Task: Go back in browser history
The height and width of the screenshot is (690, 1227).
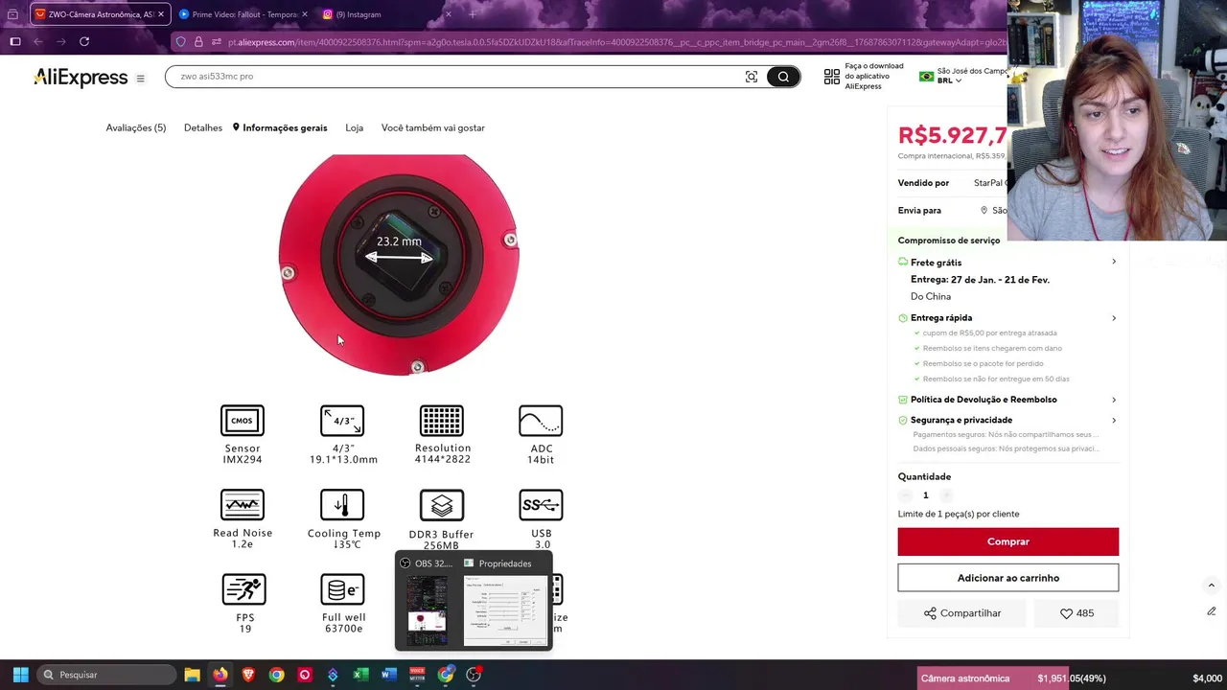Action: pos(38,41)
